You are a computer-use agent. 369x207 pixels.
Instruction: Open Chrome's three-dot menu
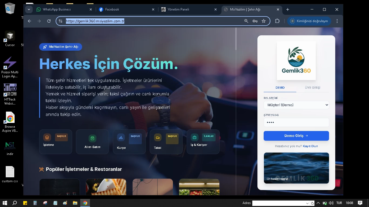337,21
